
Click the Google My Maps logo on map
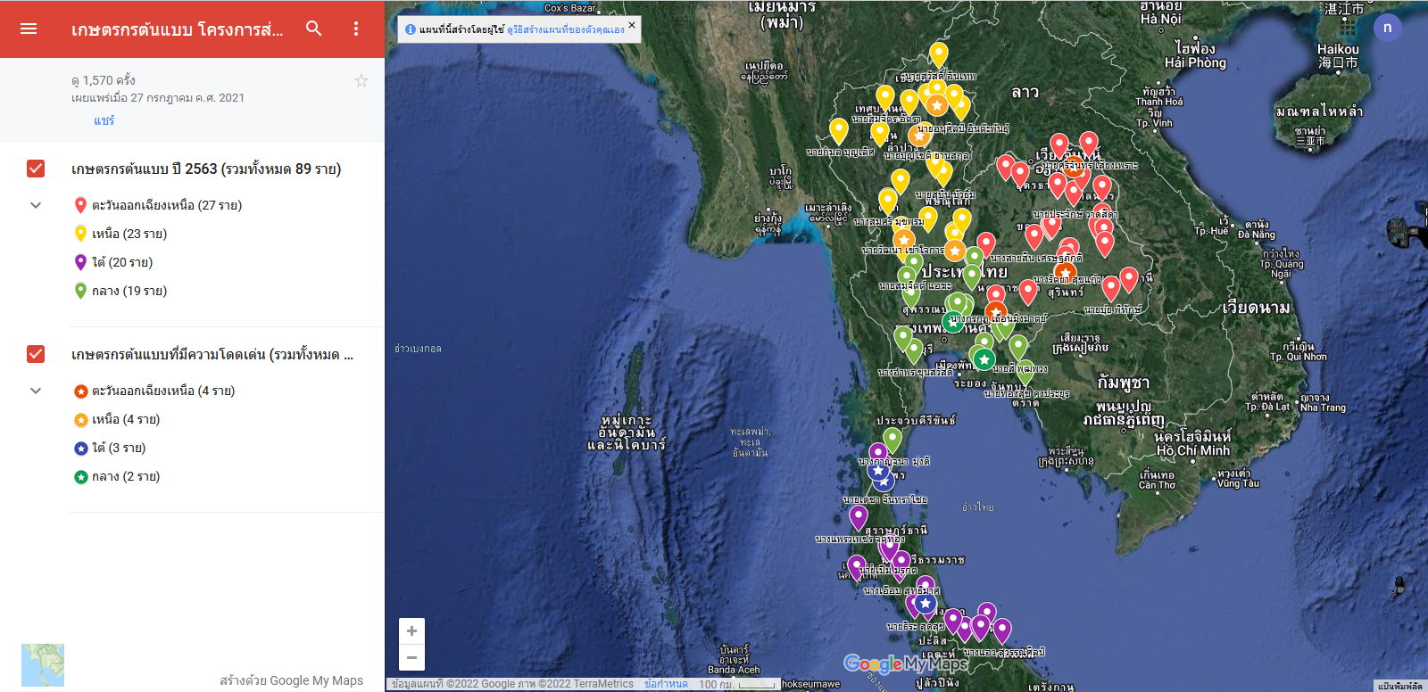[x=905, y=664]
